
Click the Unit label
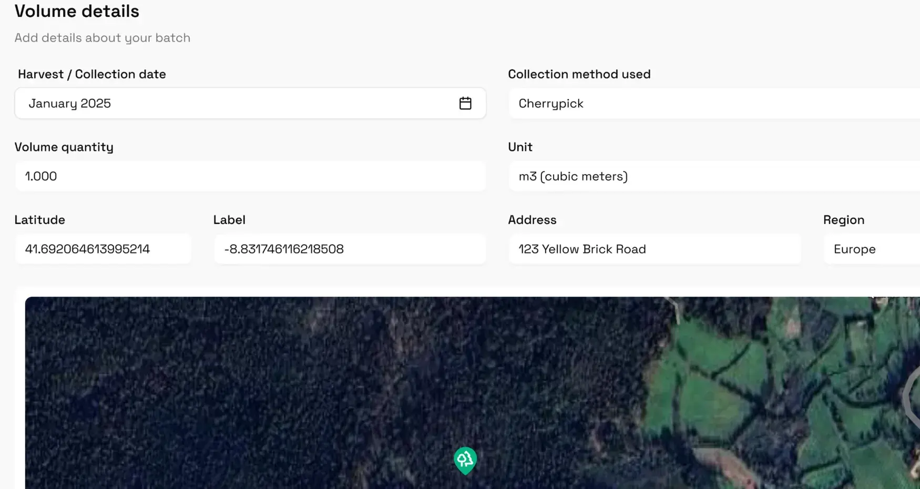[x=520, y=147]
